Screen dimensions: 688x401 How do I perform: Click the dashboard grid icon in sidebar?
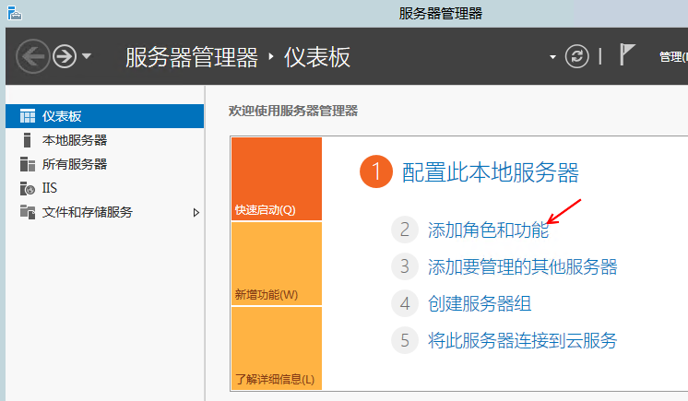coord(28,116)
